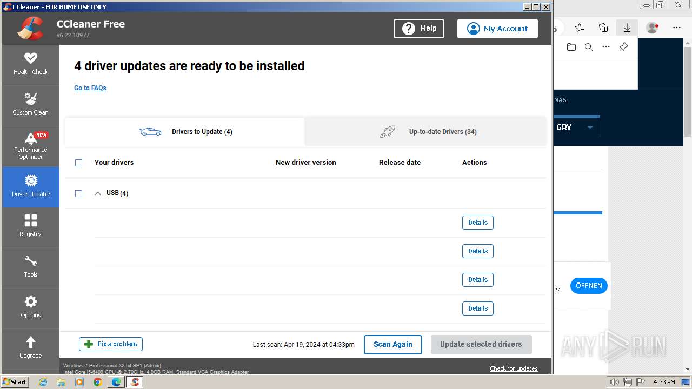Screen dimensions: 692x389
Task: Tick the select-all checkbox beside Your drivers
Action: (78, 163)
